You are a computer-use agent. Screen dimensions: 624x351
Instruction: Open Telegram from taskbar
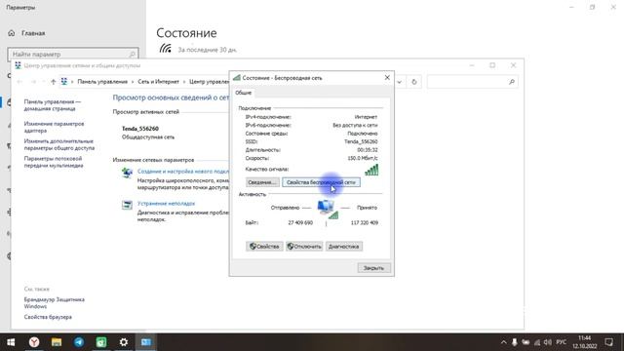pos(79,342)
